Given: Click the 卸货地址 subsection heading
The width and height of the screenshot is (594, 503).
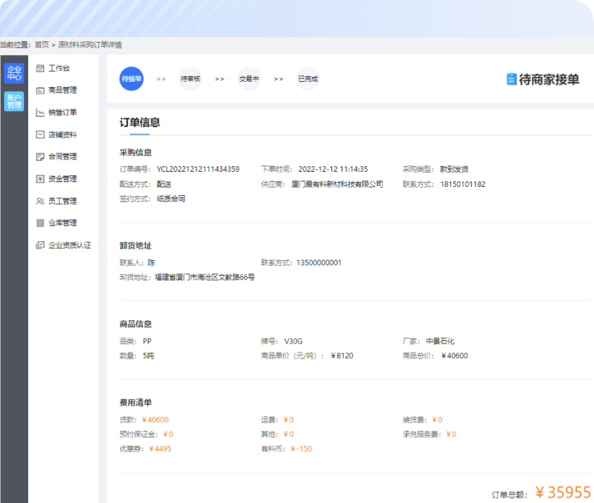Looking at the screenshot, I should 135,246.
